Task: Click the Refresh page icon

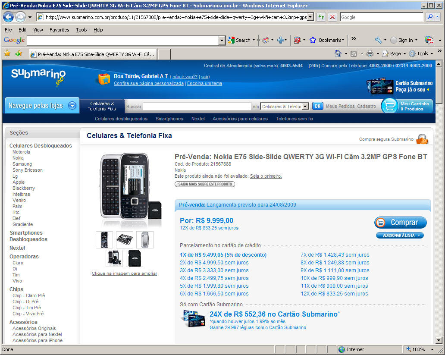Action: 321,17
